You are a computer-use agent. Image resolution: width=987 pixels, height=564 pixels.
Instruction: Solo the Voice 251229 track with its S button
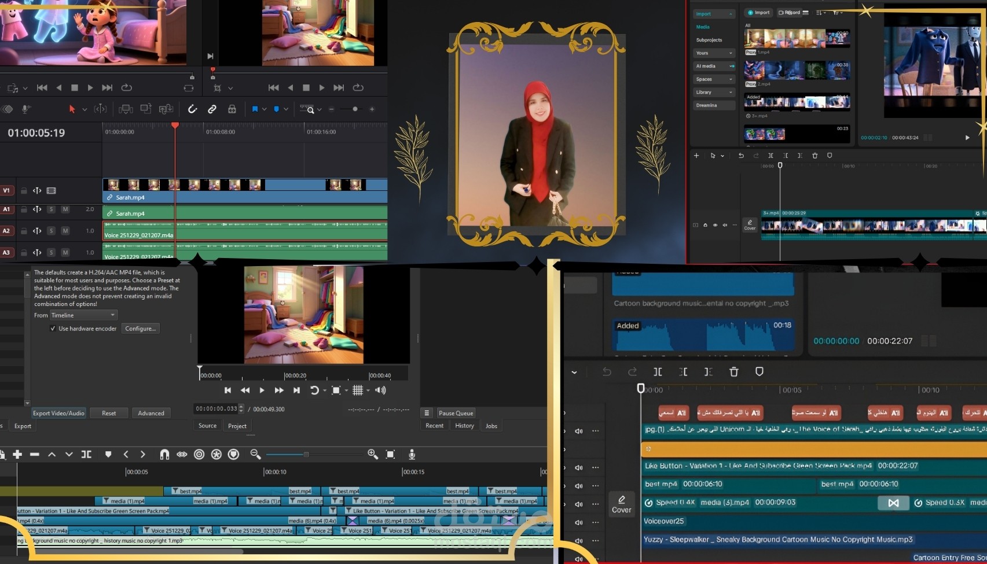click(x=50, y=230)
